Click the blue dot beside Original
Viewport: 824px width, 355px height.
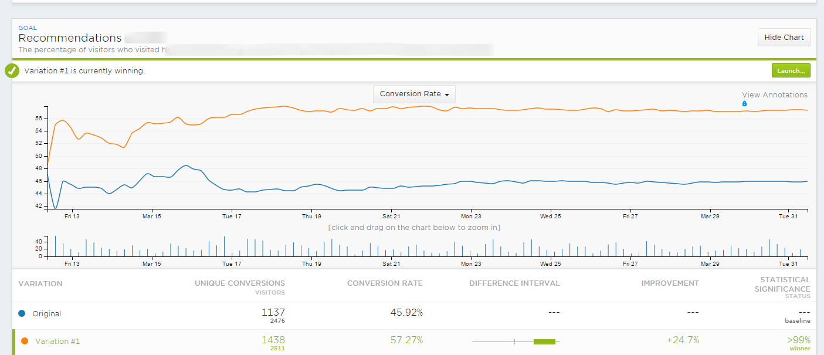[22, 313]
